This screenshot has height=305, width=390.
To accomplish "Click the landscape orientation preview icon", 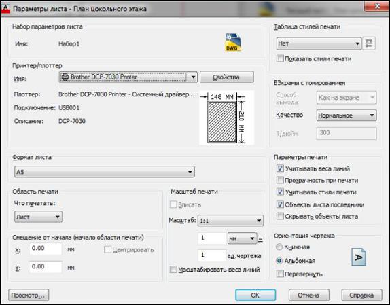I will 359,257.
